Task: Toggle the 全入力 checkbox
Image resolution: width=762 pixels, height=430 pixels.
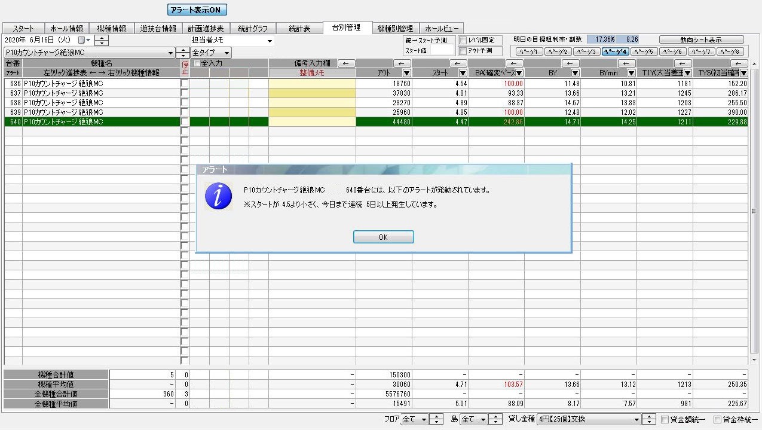Action: [197, 63]
